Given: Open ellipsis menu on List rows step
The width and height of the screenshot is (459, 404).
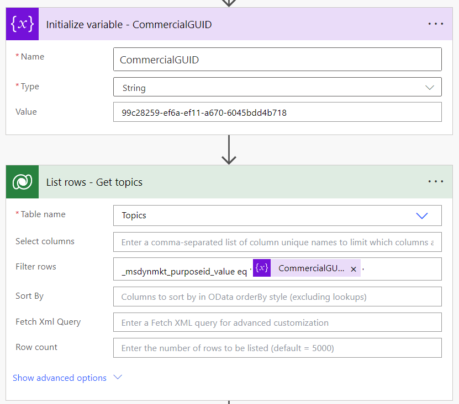Looking at the screenshot, I should coord(435,182).
